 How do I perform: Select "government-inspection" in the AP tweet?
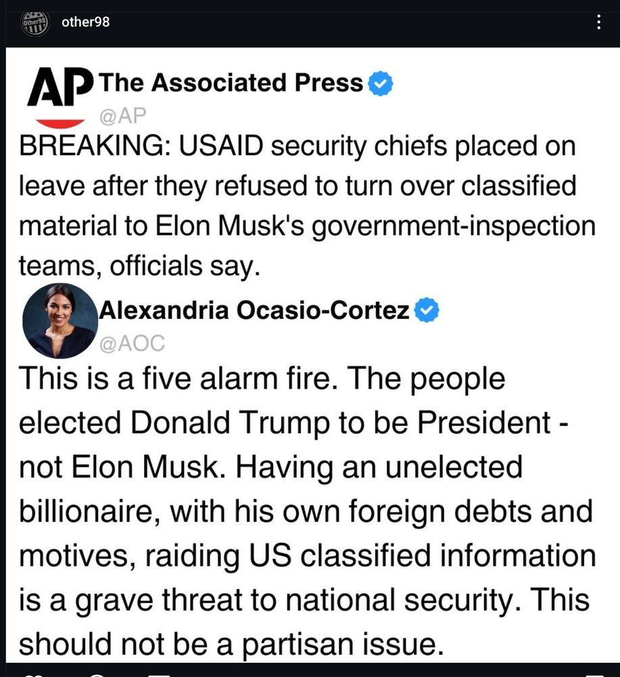(454, 227)
